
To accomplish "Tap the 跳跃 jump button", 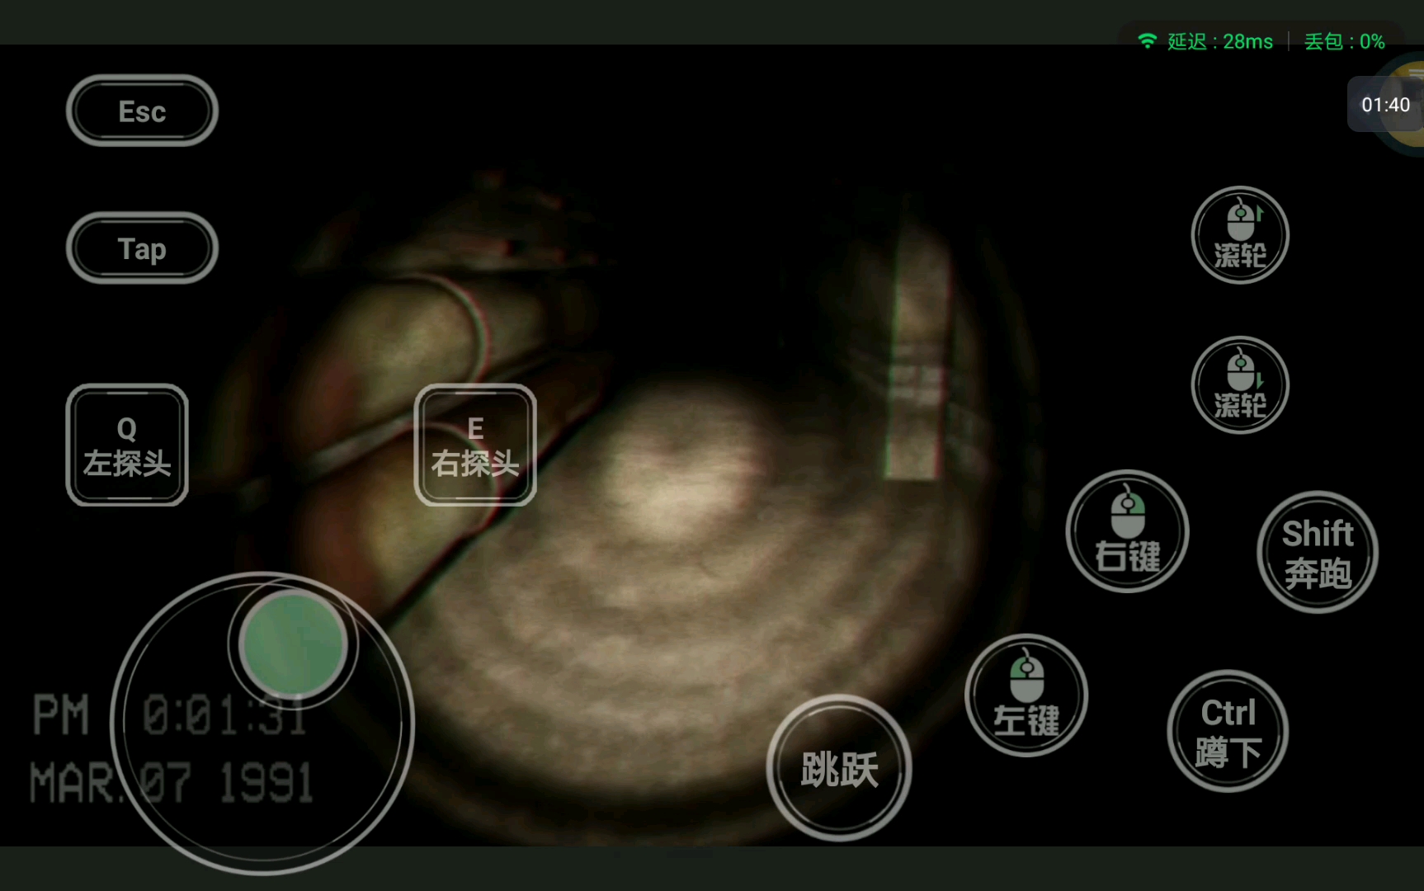I will (x=839, y=768).
